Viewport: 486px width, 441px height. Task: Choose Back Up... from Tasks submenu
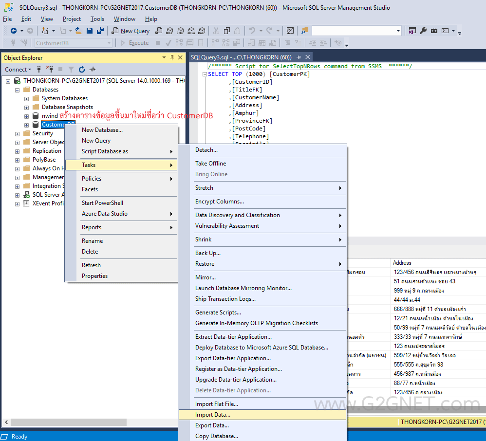(x=262, y=253)
